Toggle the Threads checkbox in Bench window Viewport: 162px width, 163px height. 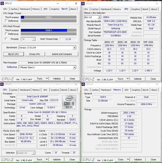[6, 39]
